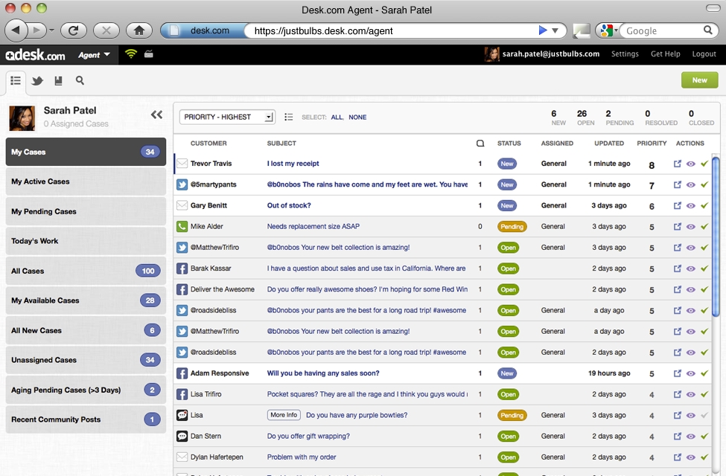Click email icon for Trevor Travis case
Screen dimensions: 726x476
coord(182,164)
